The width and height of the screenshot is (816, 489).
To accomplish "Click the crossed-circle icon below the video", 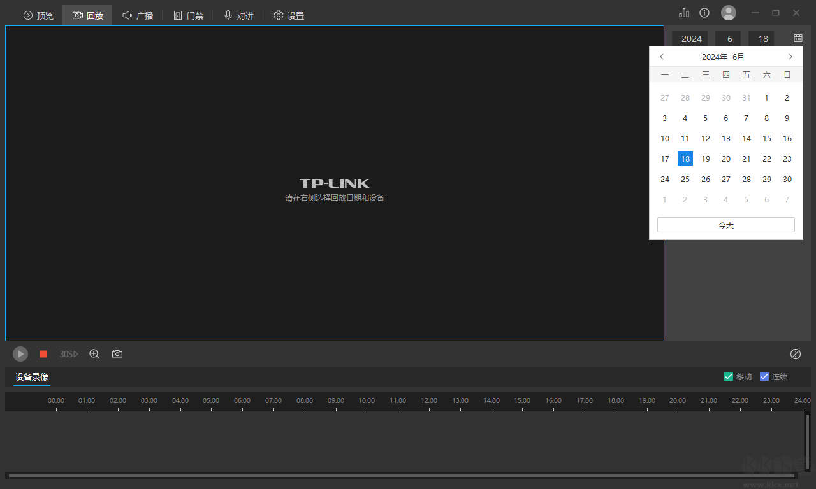I will [796, 354].
